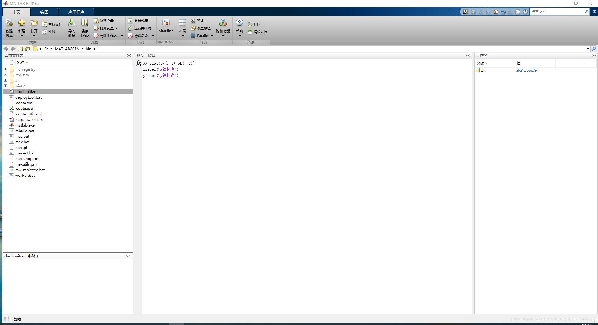Switch to the 主页 tab

point(16,12)
